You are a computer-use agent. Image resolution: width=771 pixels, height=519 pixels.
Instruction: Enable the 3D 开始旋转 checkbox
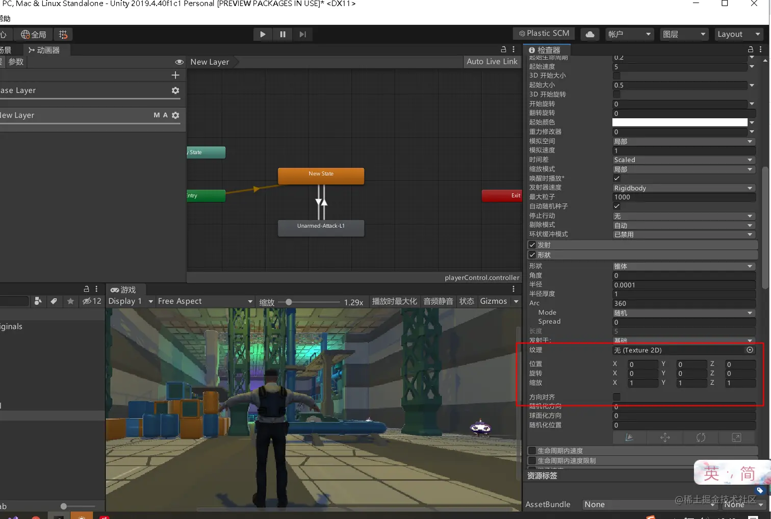(616, 94)
